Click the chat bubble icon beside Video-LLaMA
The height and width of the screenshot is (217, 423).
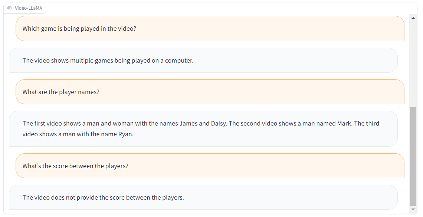[9, 8]
